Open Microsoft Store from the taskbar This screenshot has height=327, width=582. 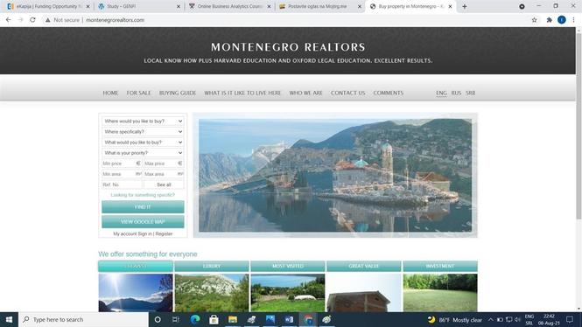click(x=214, y=320)
